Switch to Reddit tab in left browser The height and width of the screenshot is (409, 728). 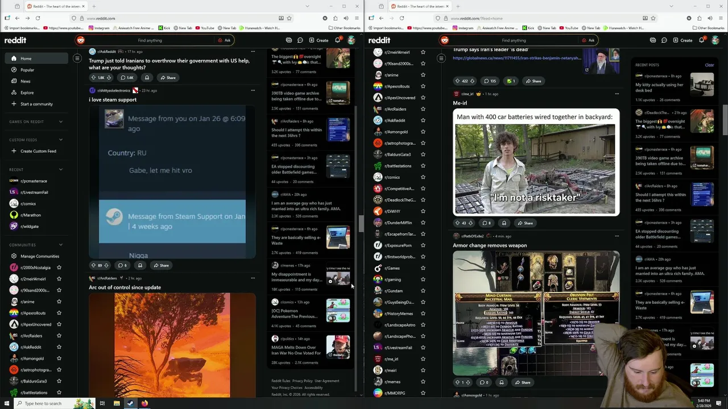[x=55, y=6]
